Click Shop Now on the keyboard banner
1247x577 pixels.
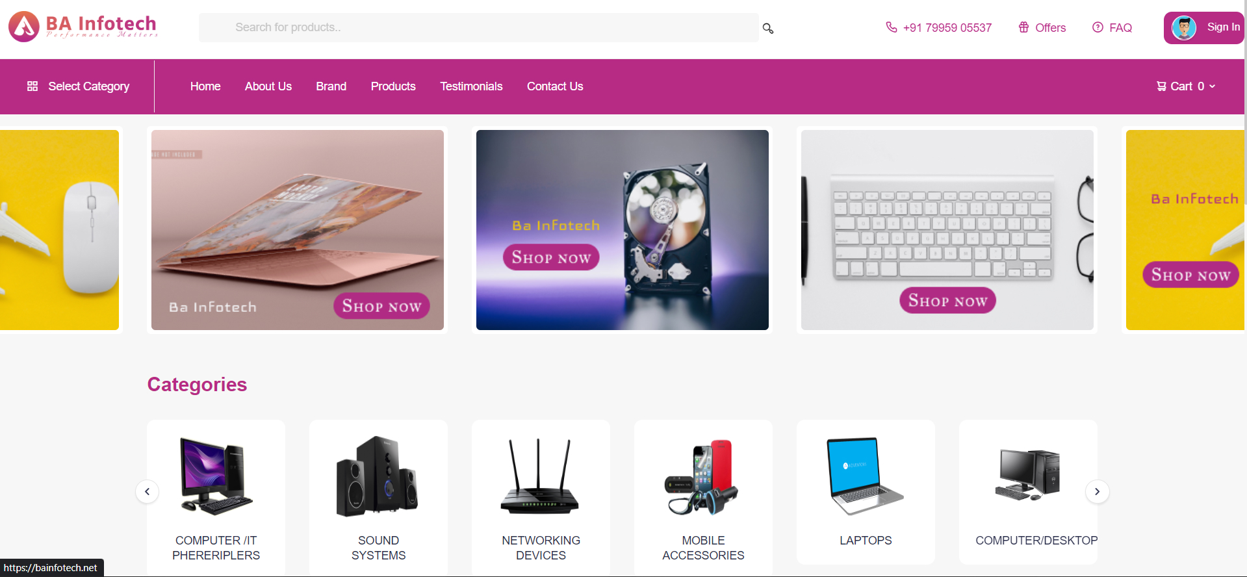947,300
